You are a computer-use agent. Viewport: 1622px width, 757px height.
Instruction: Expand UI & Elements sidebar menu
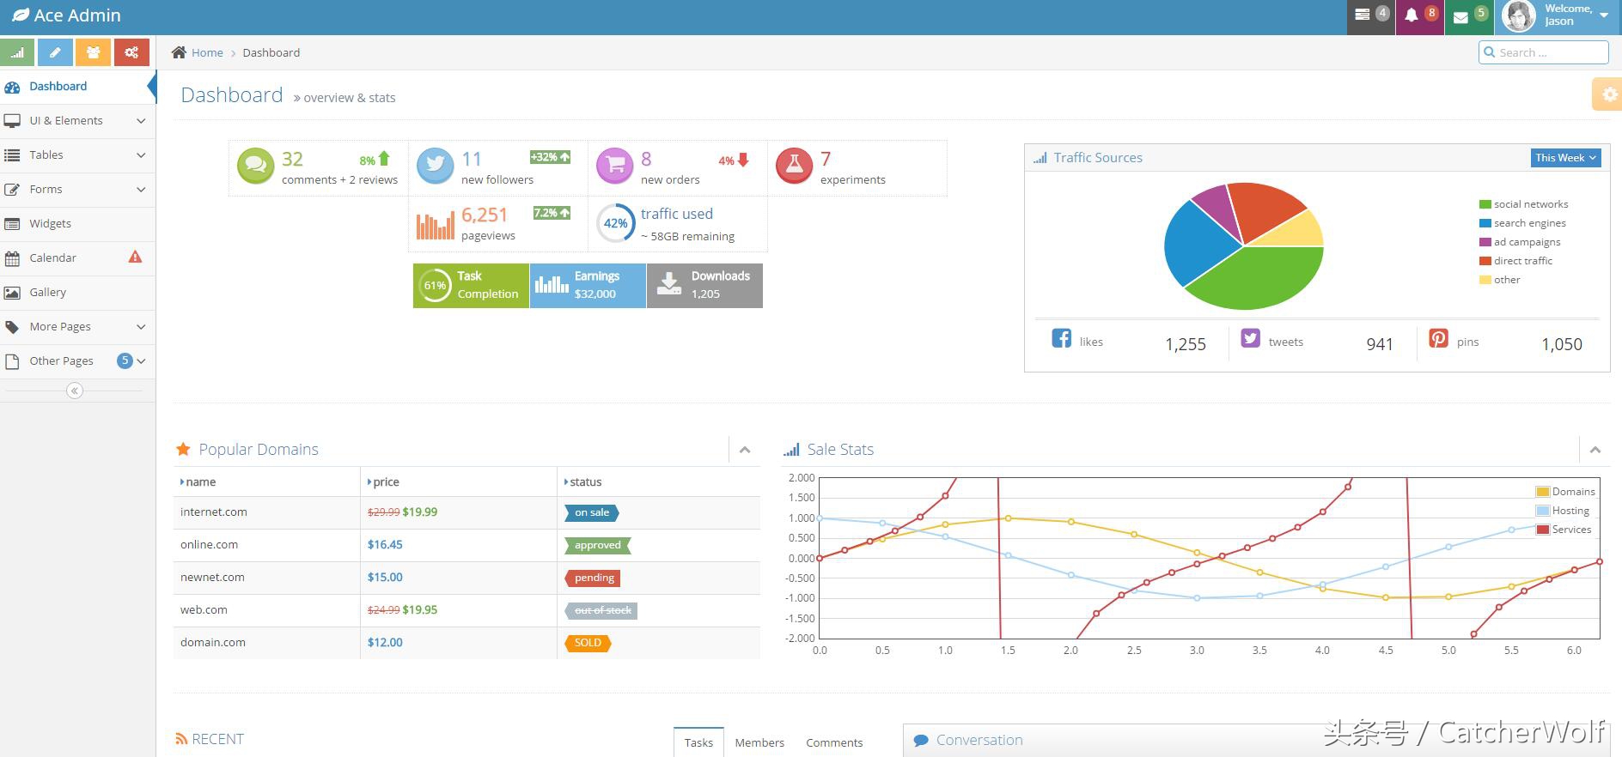click(77, 121)
